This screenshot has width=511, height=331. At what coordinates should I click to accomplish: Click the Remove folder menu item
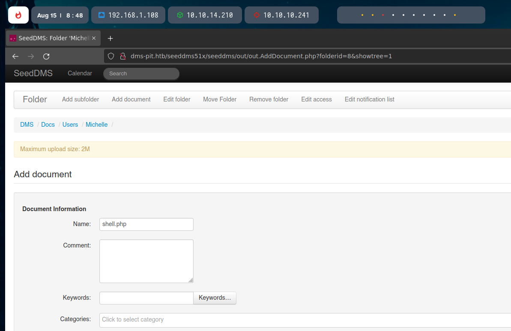[269, 99]
